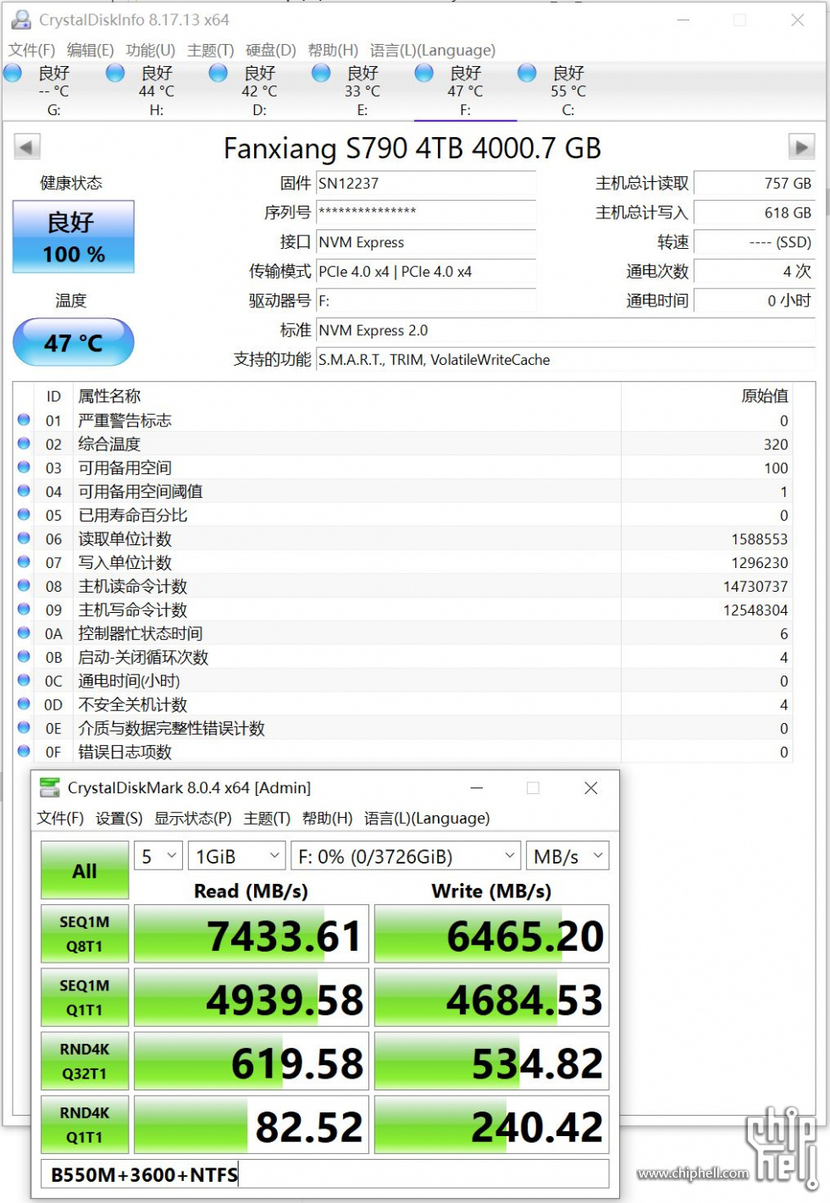The width and height of the screenshot is (830, 1203).
Task: Click the All benchmark button
Action: 85,870
